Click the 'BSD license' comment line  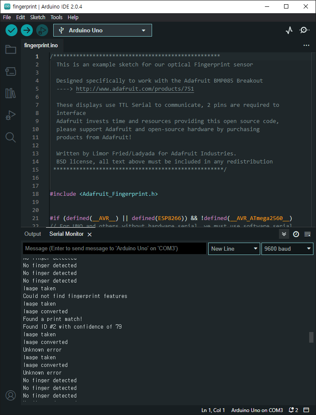(x=164, y=161)
